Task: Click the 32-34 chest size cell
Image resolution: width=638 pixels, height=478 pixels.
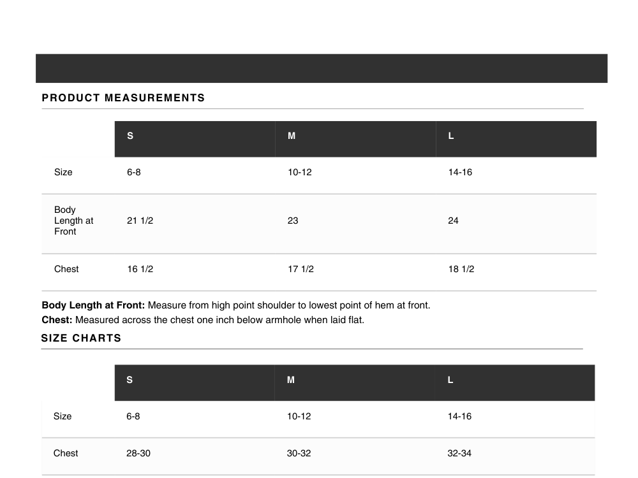Action: click(460, 453)
